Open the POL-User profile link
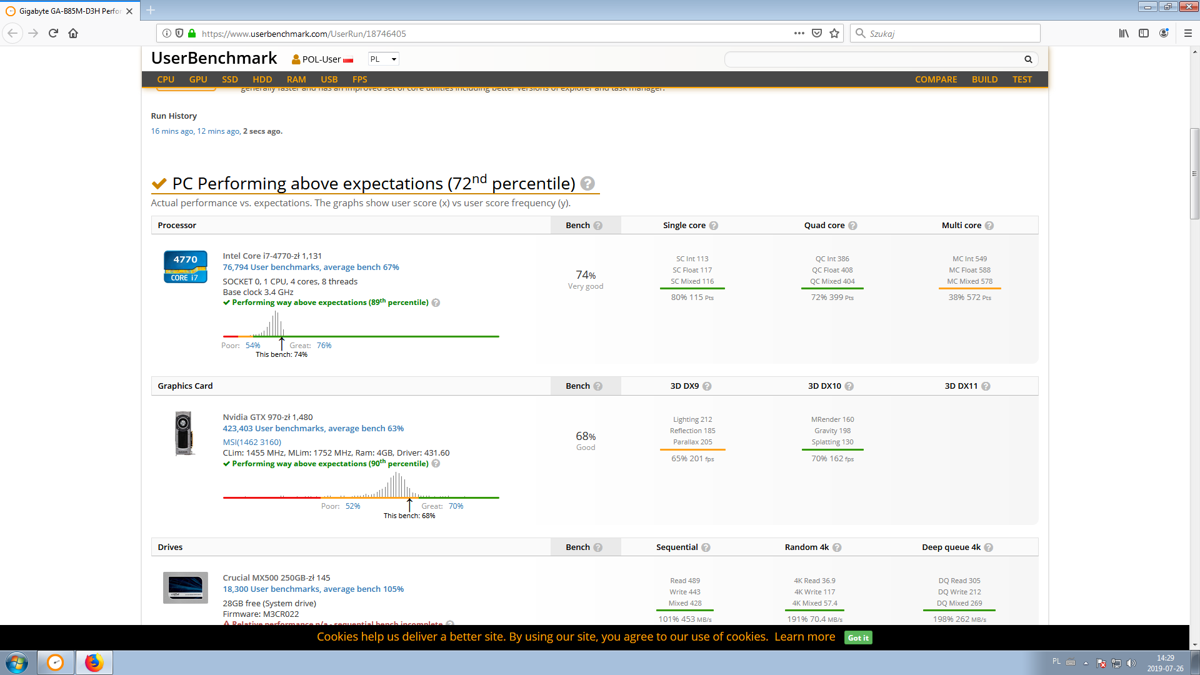Viewport: 1200px width, 675px height. coord(322,59)
